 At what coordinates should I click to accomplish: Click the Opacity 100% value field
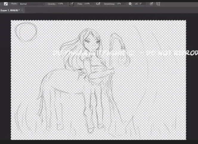point(61,4)
